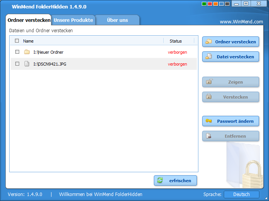Open the Ordner verstecken tab
This screenshot has height=201, width=269.
pos(29,20)
